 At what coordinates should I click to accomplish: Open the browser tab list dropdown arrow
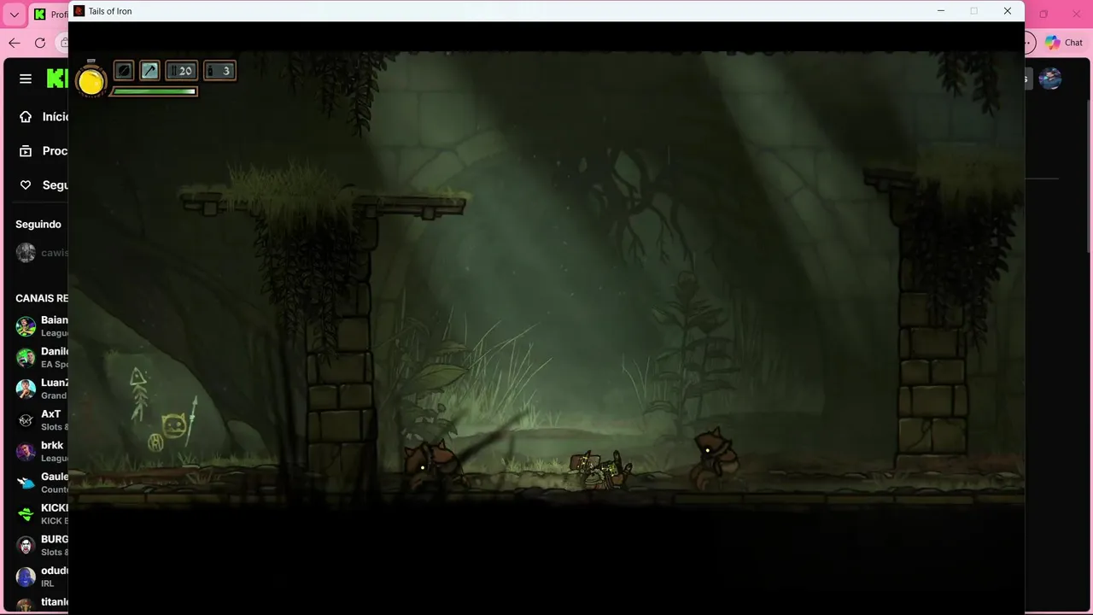pos(15,15)
